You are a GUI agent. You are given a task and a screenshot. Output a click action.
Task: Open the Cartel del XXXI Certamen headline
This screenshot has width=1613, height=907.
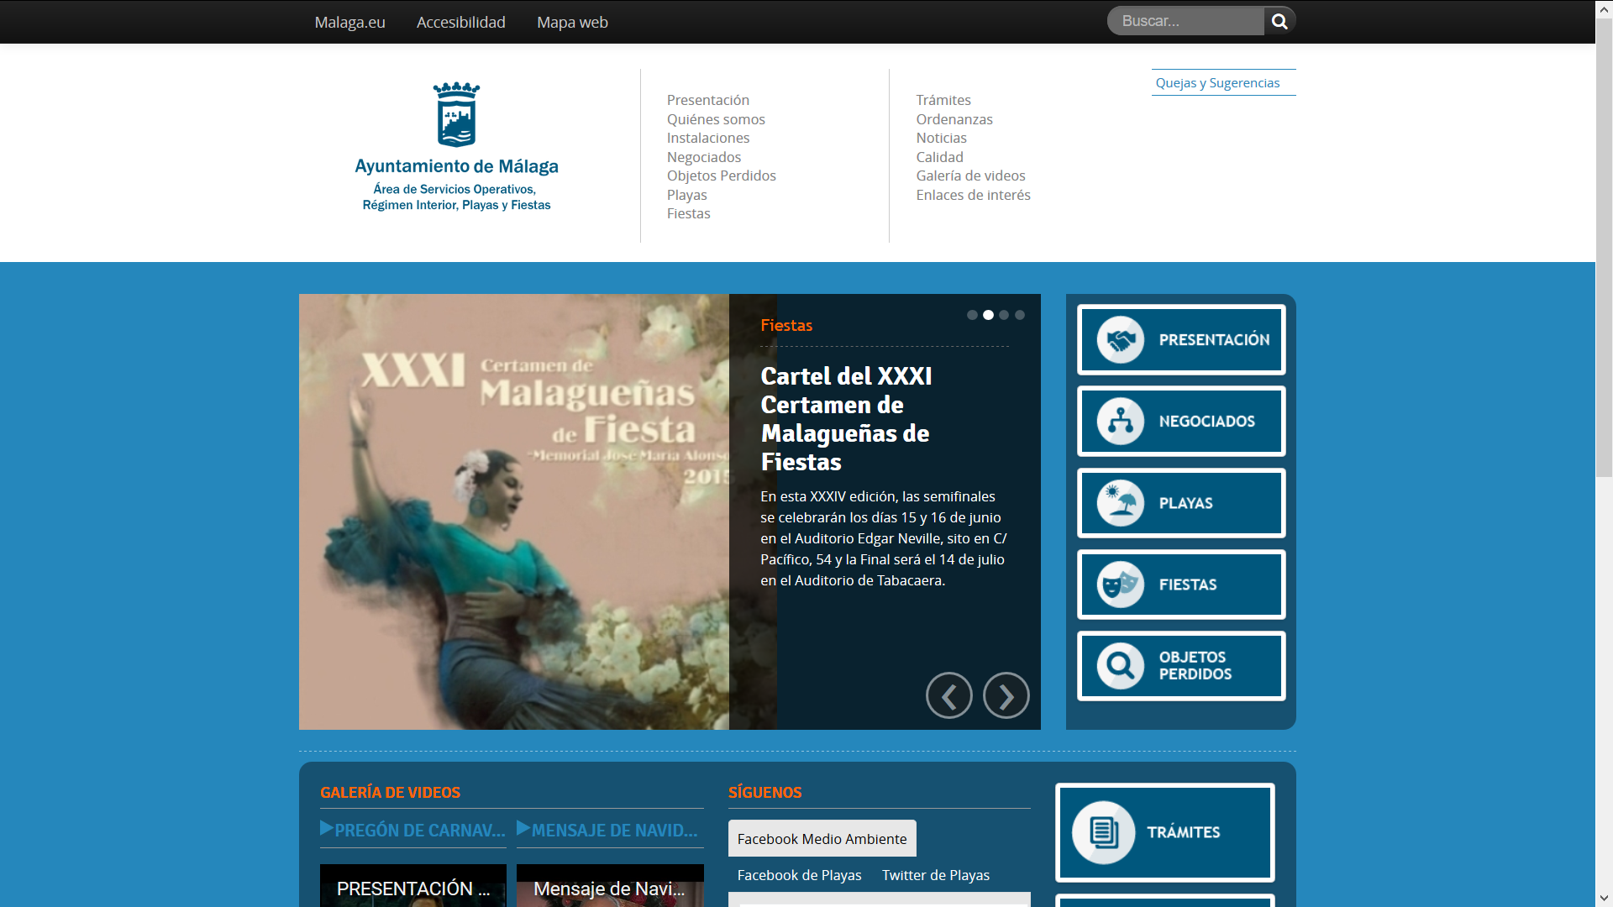point(846,418)
